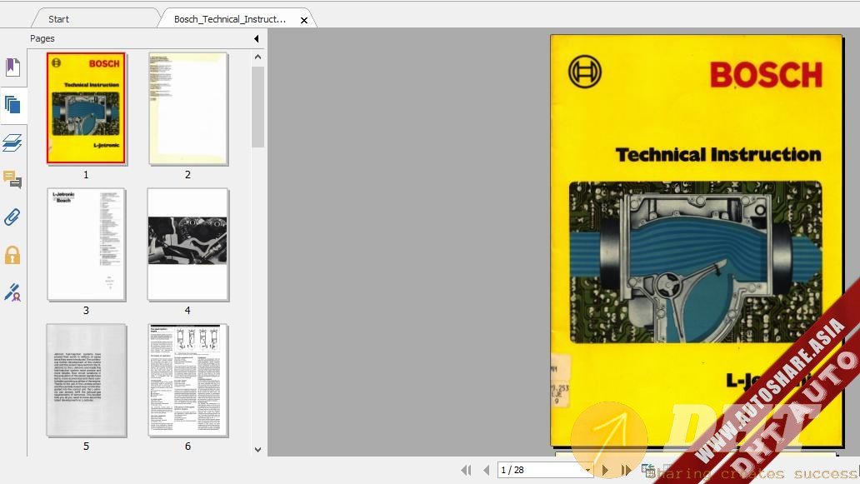
Task: Show the Attachments paperclip panel
Action: 12,217
